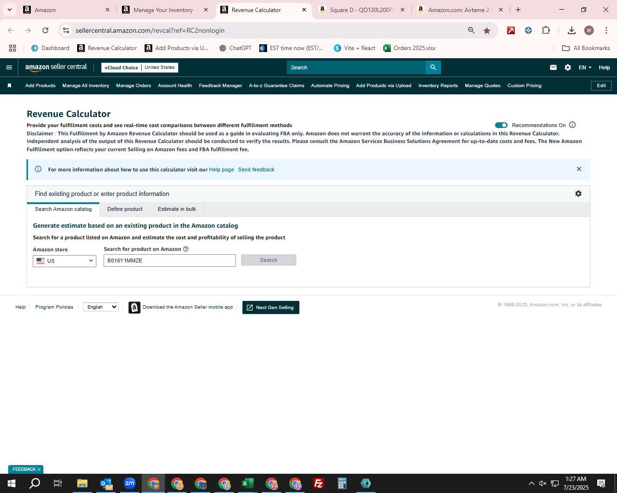Switch to Manage Your Inventory browser tab
The height and width of the screenshot is (493, 617).
point(165,10)
